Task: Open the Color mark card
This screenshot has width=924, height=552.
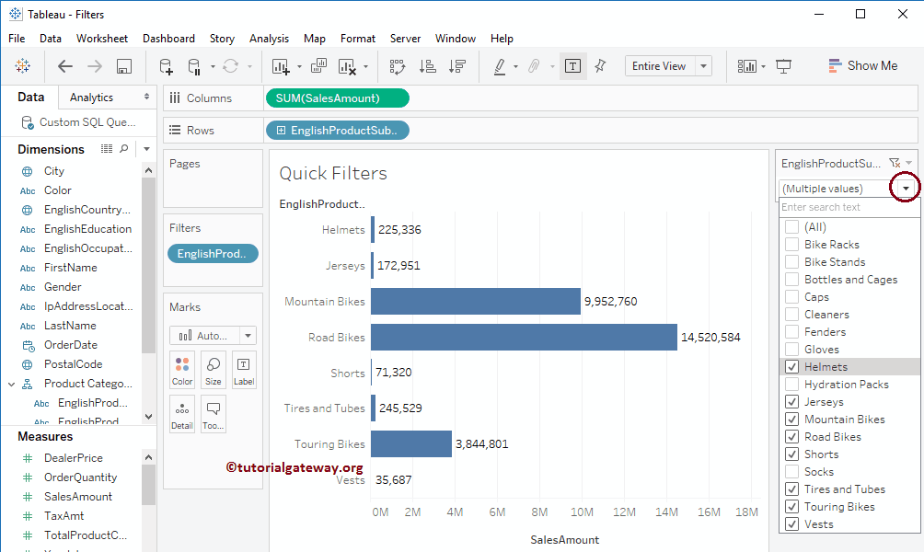Action: (x=182, y=370)
